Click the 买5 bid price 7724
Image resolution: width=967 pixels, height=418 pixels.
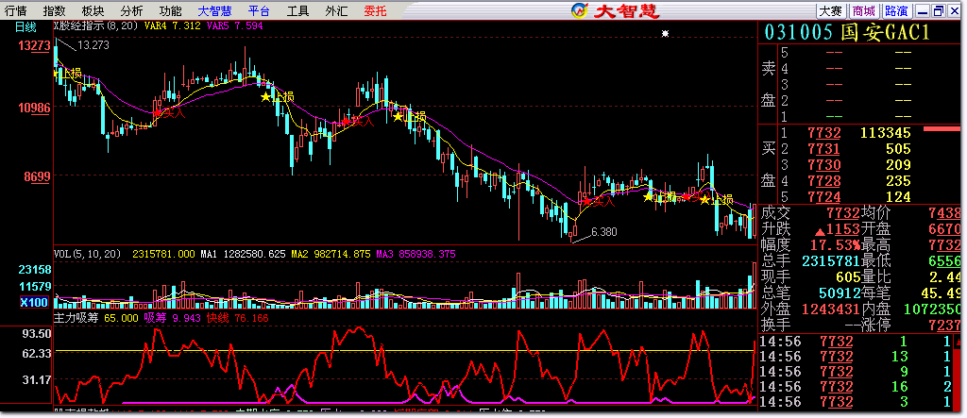(824, 196)
